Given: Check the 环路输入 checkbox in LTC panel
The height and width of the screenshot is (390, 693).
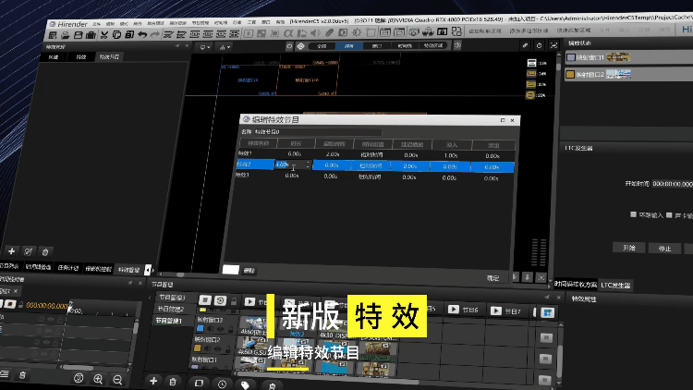Looking at the screenshot, I should tap(633, 214).
